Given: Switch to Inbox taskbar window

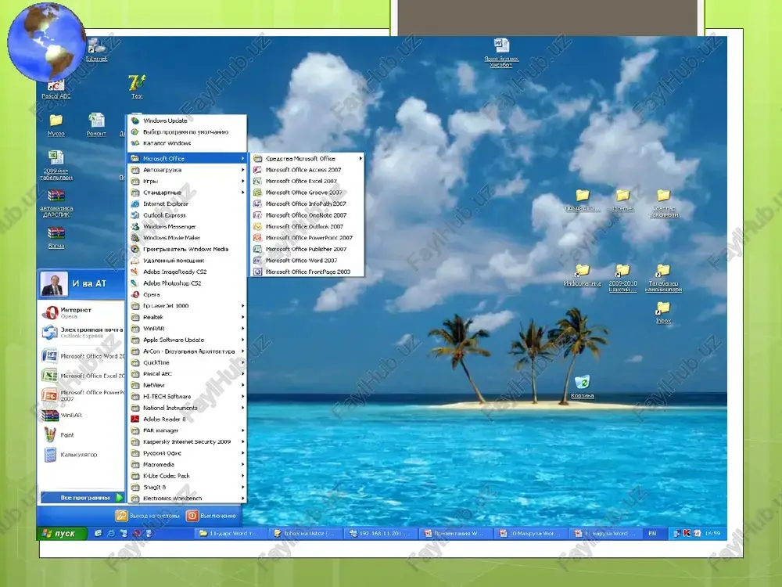Looking at the screenshot, I should point(304,534).
